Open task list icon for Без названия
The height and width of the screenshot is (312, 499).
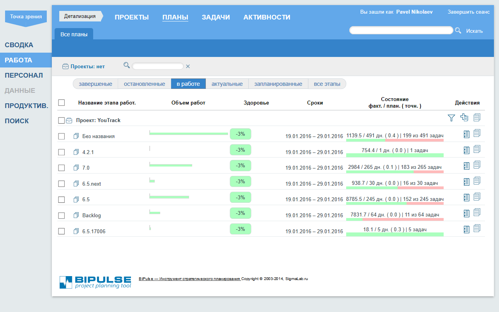[467, 134]
